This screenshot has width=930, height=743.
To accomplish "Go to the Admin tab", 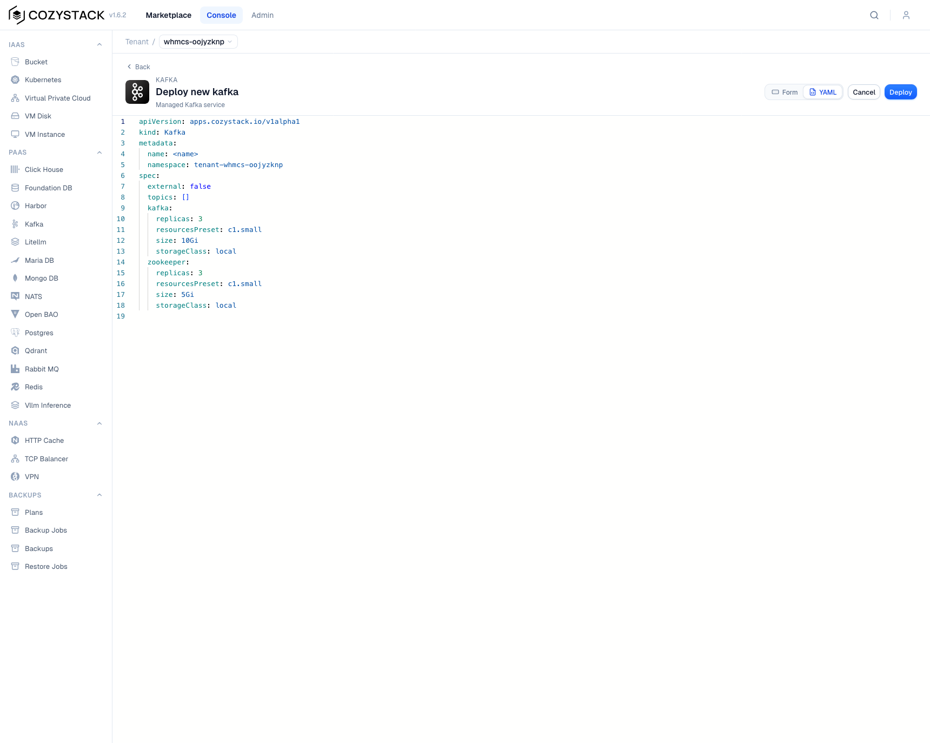I will coord(263,15).
